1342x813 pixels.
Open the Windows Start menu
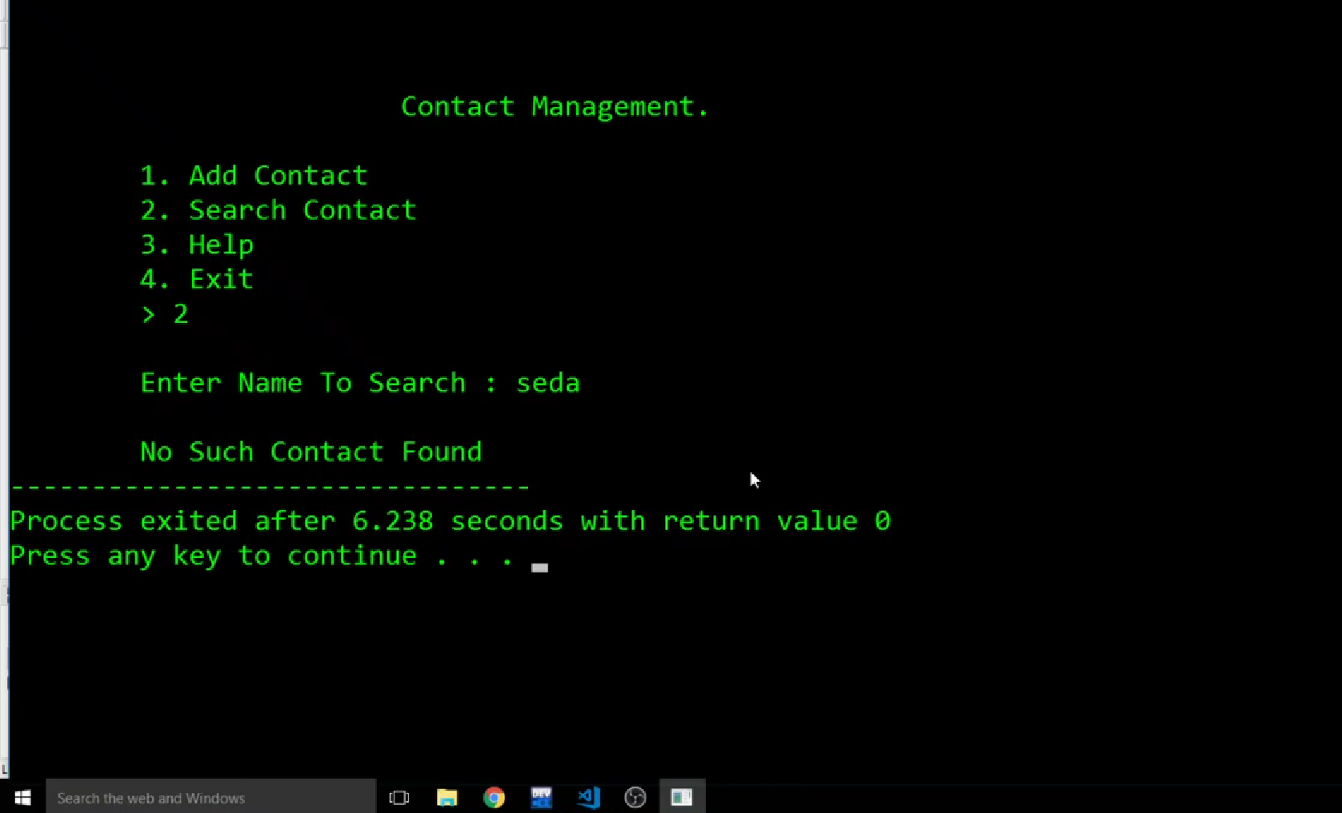(x=22, y=797)
